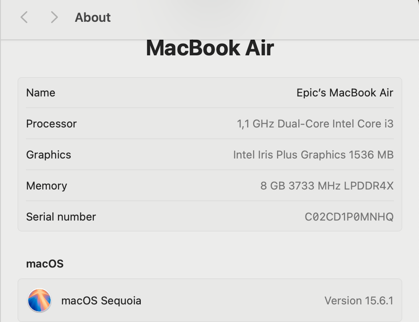This screenshot has height=322, width=419.
Task: Click the Memory row label
Action: point(47,186)
